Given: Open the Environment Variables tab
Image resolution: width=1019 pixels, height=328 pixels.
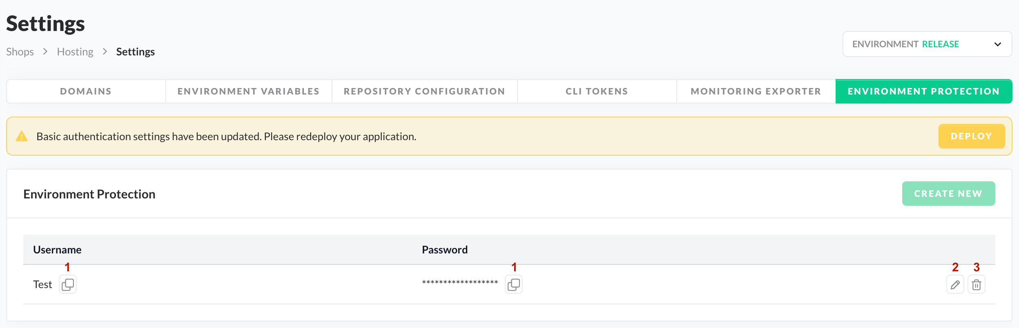Looking at the screenshot, I should point(248,91).
